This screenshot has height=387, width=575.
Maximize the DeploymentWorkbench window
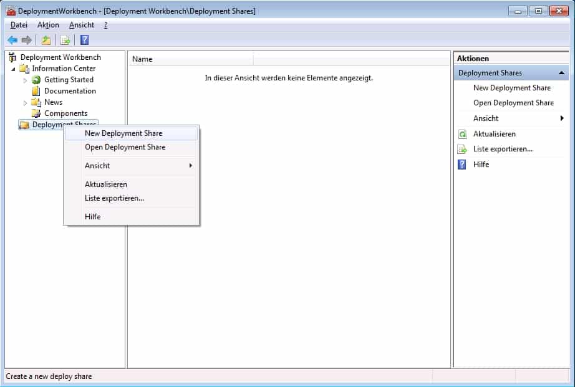(x=538, y=11)
